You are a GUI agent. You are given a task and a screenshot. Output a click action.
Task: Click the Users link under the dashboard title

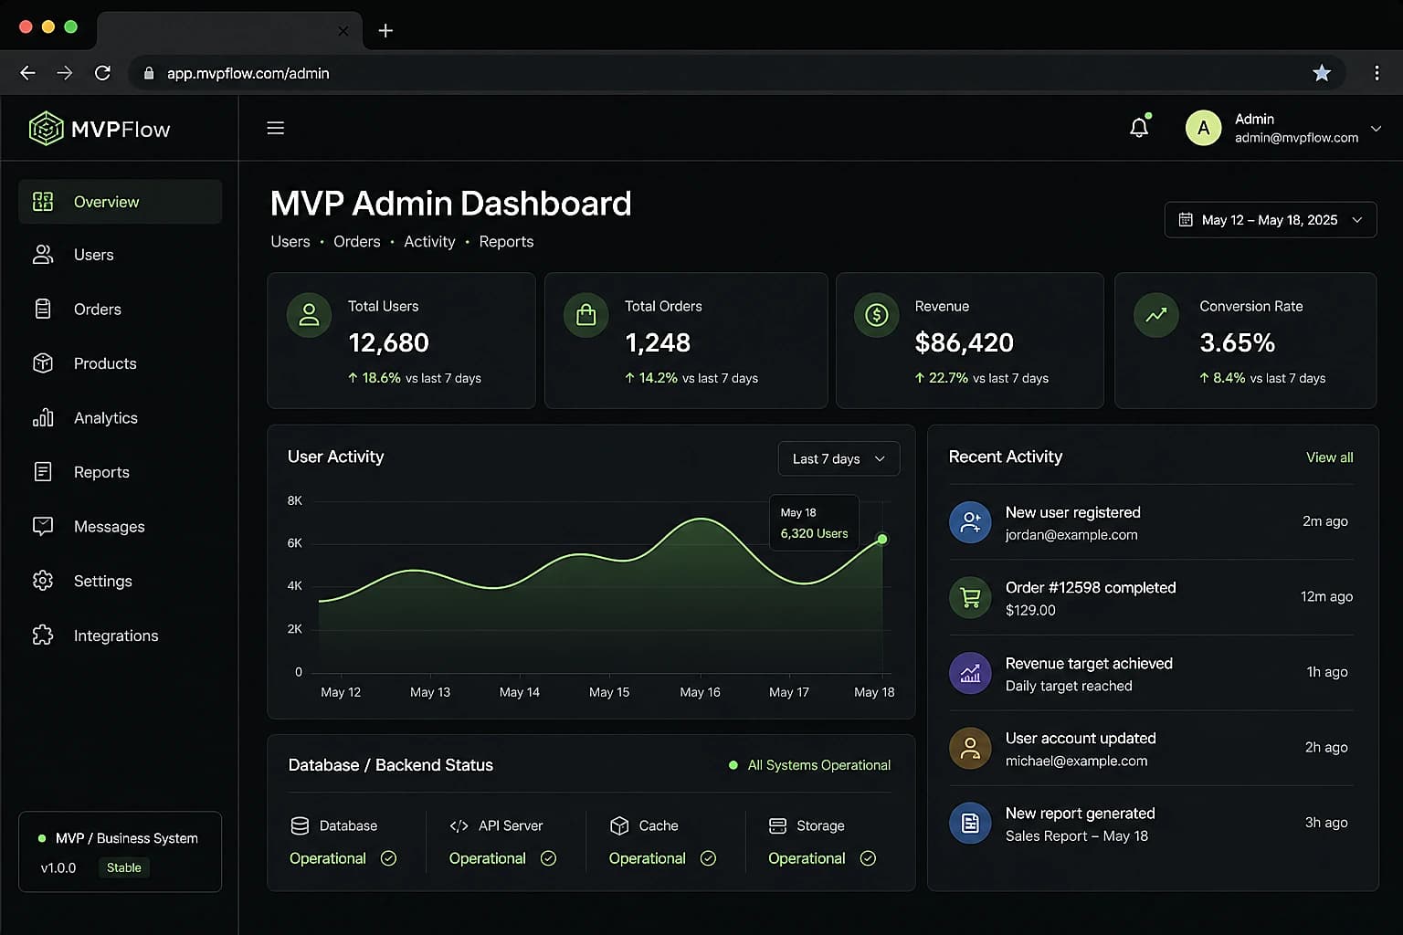(290, 242)
